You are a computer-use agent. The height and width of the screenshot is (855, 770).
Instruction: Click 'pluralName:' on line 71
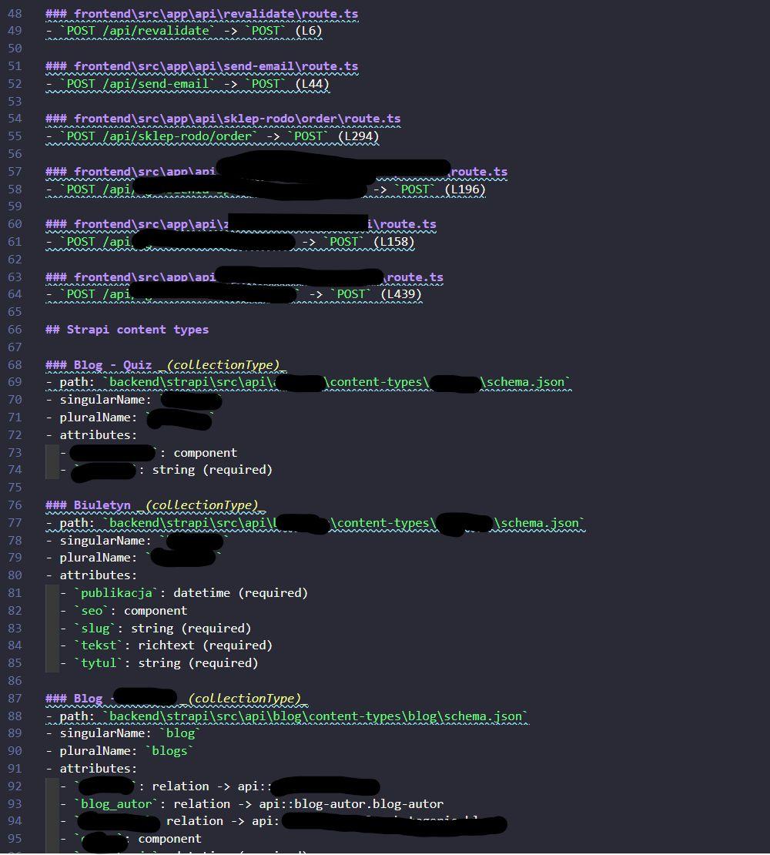point(99,417)
